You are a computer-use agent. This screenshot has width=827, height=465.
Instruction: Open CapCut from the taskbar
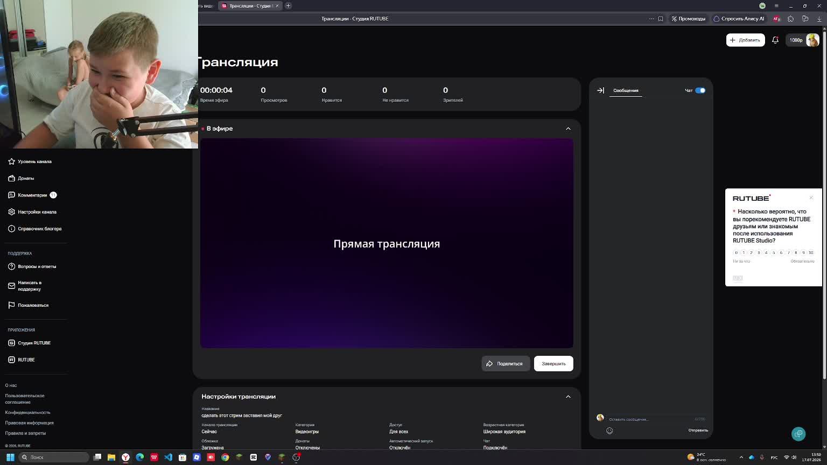click(254, 457)
